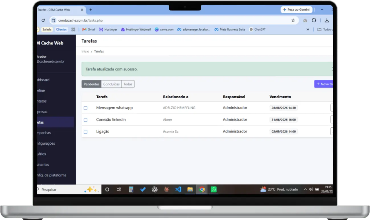Viewport: 370px width, 220px height.
Task: Launch Visual Studio Code from taskbar
Action: pyautogui.click(x=178, y=189)
